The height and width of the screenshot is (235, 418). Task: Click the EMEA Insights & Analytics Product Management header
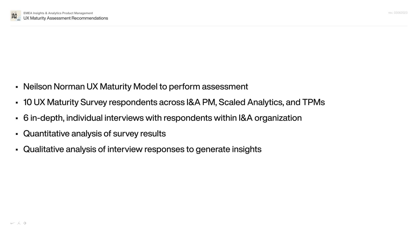click(58, 13)
